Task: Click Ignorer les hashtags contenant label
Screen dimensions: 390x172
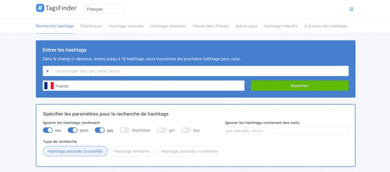Action: pos(71,123)
